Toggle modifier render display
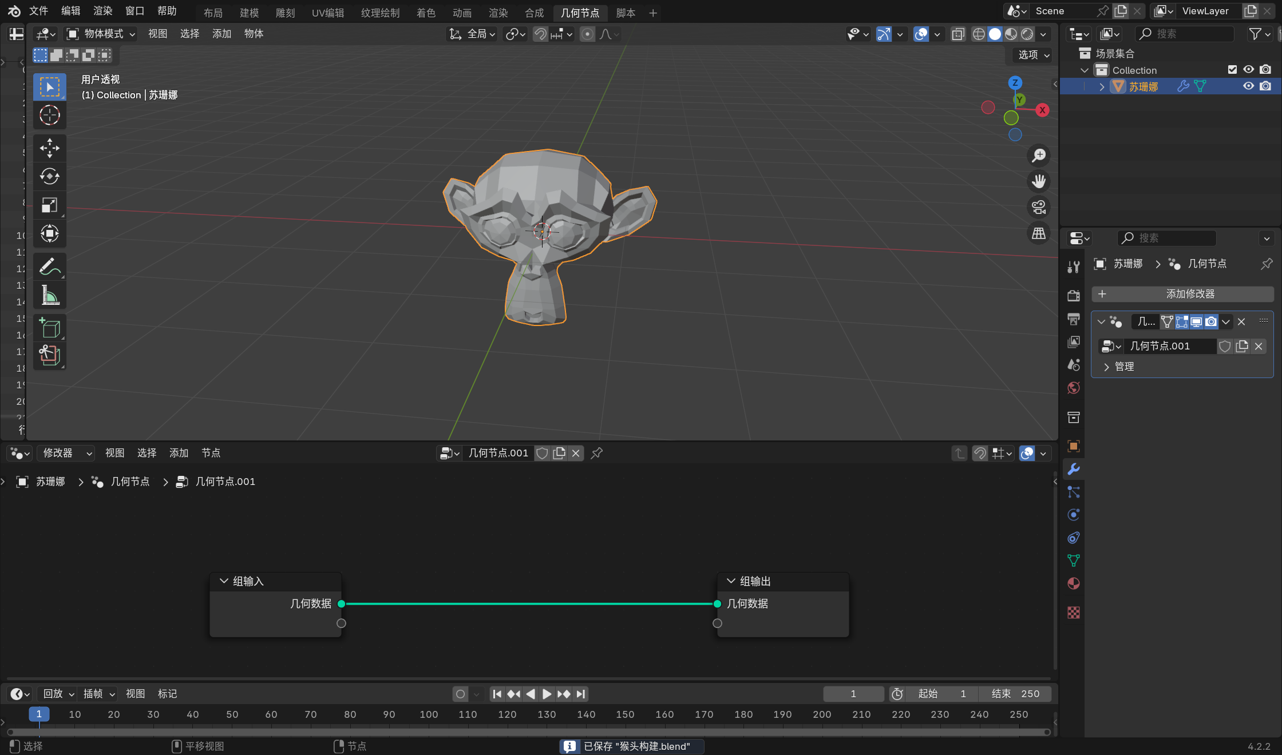 coord(1211,322)
